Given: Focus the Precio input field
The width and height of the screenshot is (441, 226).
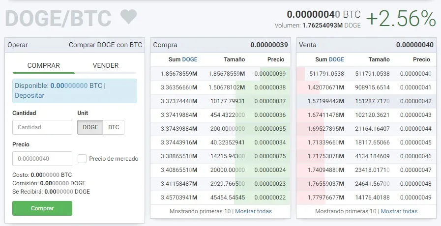Looking at the screenshot, I should coord(42,159).
